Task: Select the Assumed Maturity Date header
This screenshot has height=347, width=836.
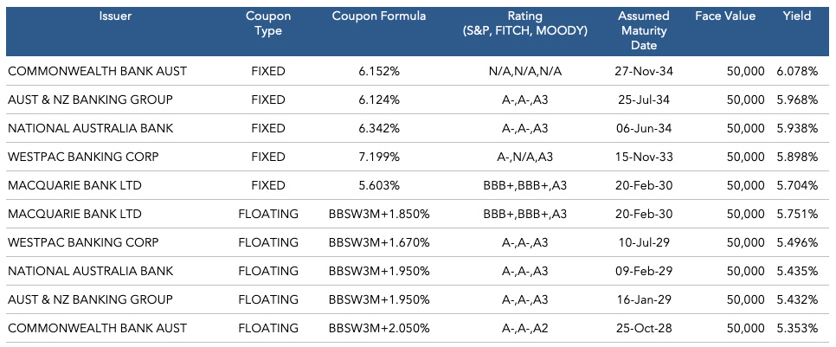Action: (644, 30)
